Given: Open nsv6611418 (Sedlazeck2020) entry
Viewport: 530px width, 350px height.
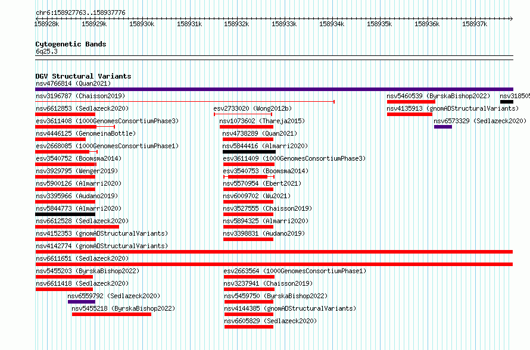Looking at the screenshot, I should pos(82,283).
